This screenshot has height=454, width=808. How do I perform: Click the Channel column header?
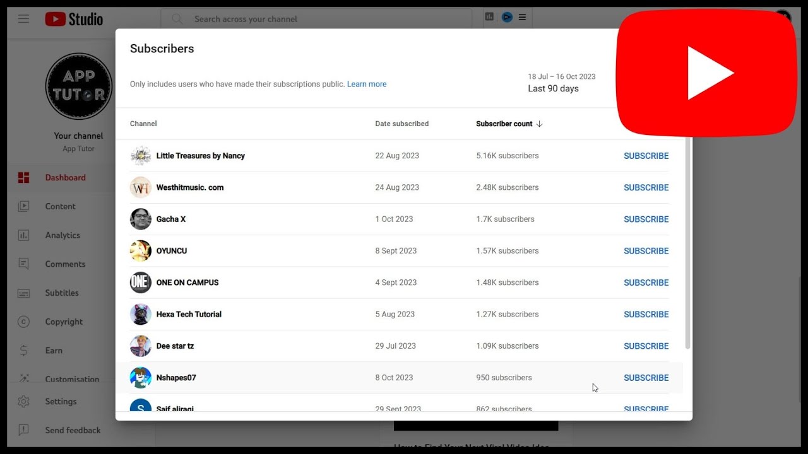pos(143,124)
